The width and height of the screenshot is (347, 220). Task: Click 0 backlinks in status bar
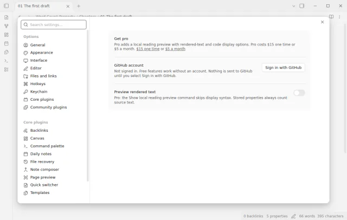253,216
